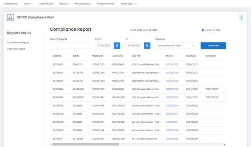251x147 pixels.
Task: Open the Candidates page
Action: (x=46, y=3)
